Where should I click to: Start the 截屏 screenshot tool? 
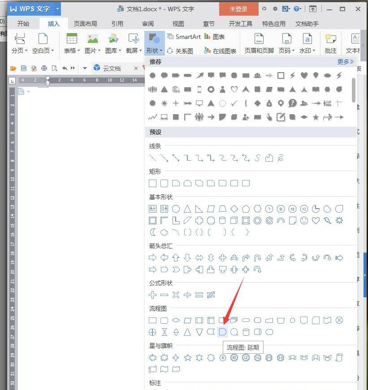(x=134, y=43)
